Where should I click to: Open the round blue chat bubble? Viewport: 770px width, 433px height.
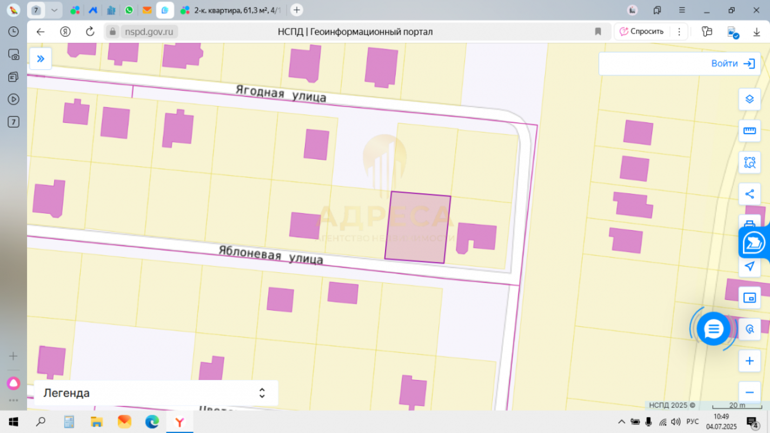(x=713, y=329)
